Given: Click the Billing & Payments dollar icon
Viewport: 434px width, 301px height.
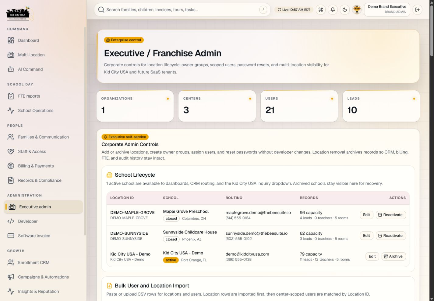Looking at the screenshot, I should pyautogui.click(x=11, y=166).
